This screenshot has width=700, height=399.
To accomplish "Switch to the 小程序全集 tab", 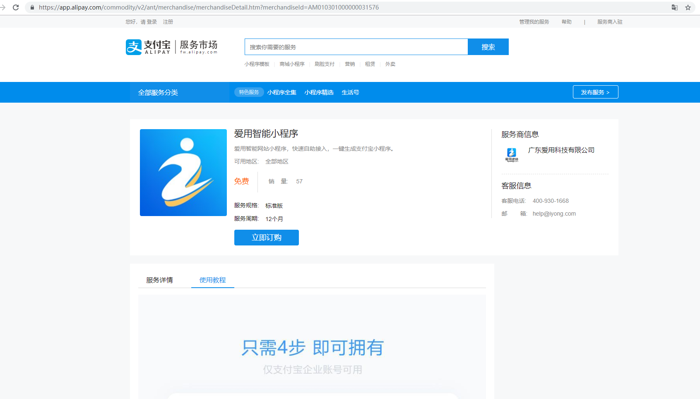I will [282, 92].
